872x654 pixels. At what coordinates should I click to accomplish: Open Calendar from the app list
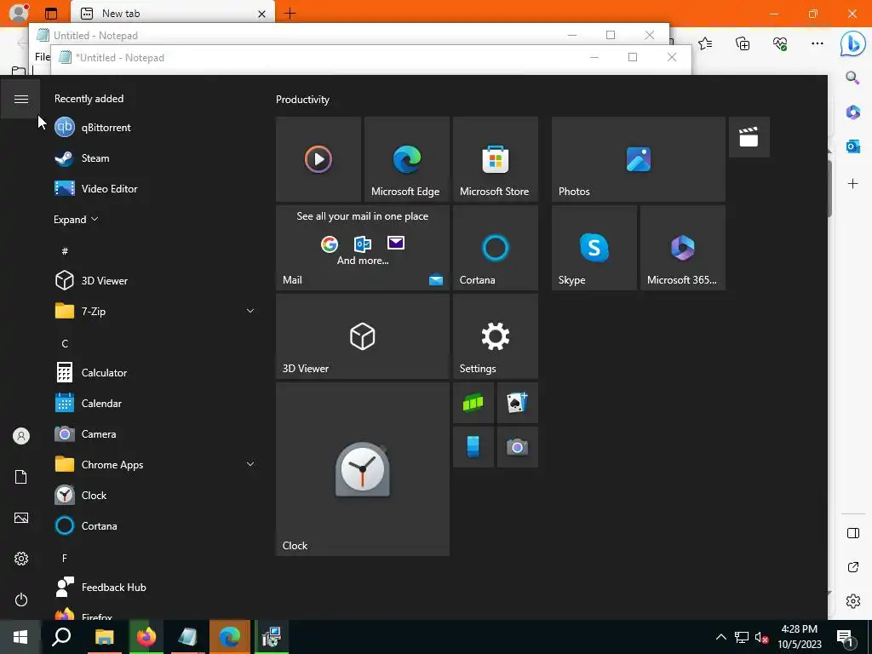click(155, 403)
